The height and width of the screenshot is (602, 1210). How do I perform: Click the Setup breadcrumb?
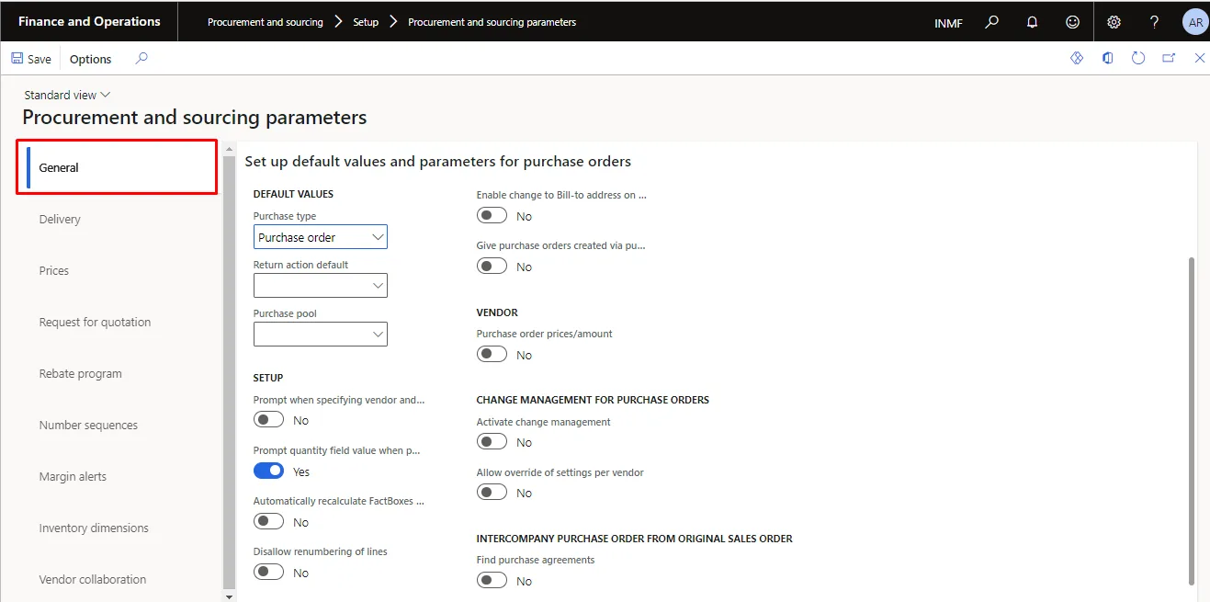click(366, 22)
